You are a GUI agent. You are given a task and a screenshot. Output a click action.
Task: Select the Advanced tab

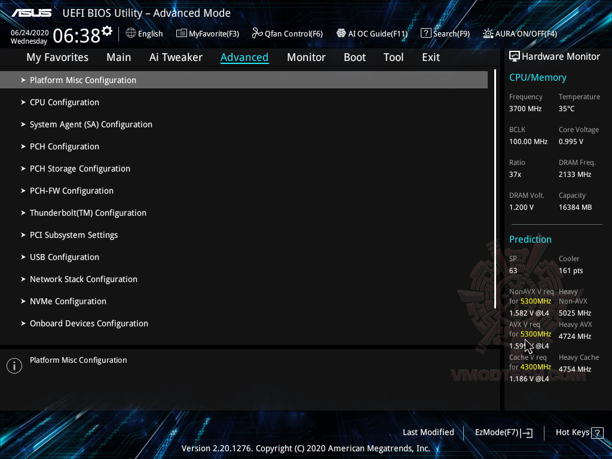click(244, 57)
